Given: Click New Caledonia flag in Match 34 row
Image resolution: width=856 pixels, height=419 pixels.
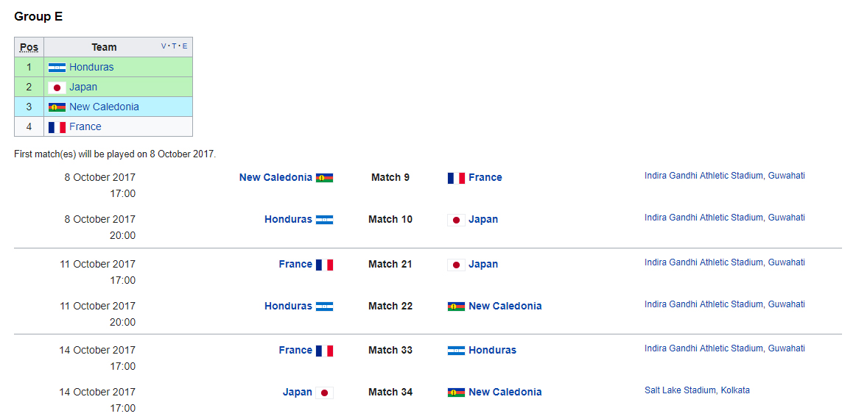Looking at the screenshot, I should click(456, 393).
